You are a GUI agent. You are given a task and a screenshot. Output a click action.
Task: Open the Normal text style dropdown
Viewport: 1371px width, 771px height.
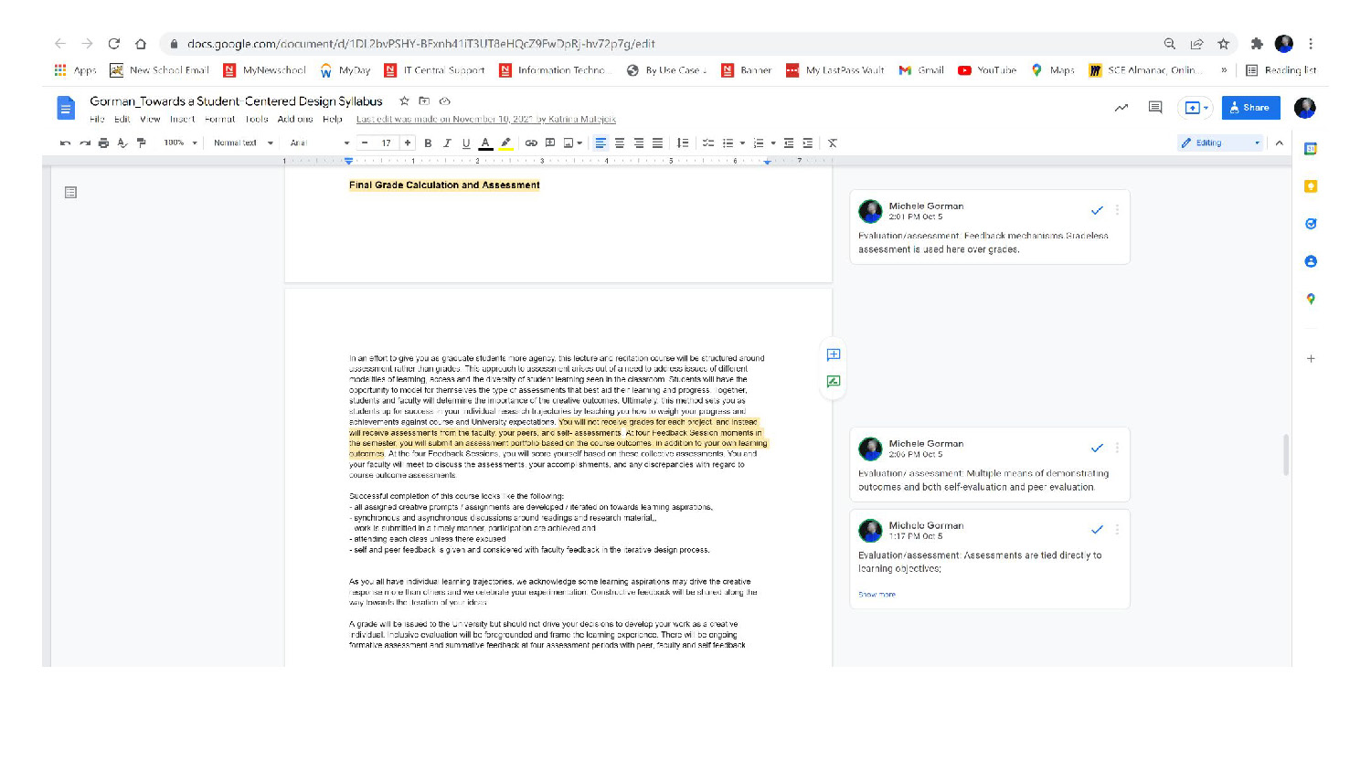point(243,143)
